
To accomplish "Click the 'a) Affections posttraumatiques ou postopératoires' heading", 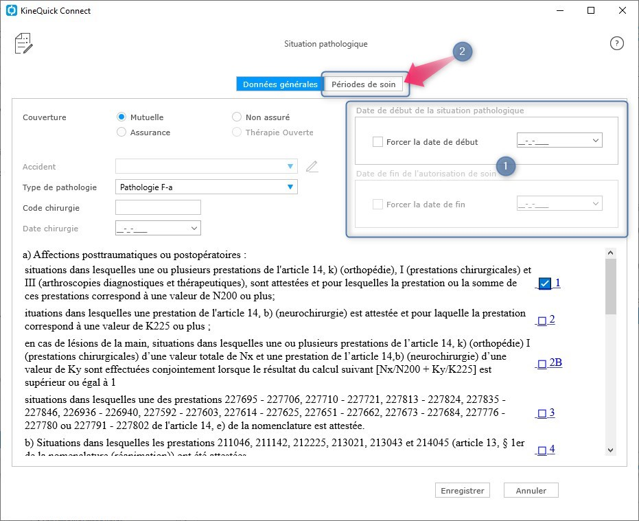I will 135,255.
